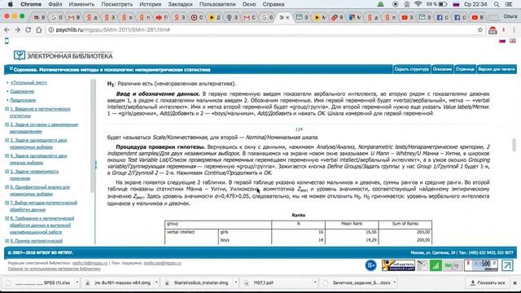Screen dimensions: 521x293
Task: Expand chapter 7 tree node plus icon
Action: (x=7, y=203)
